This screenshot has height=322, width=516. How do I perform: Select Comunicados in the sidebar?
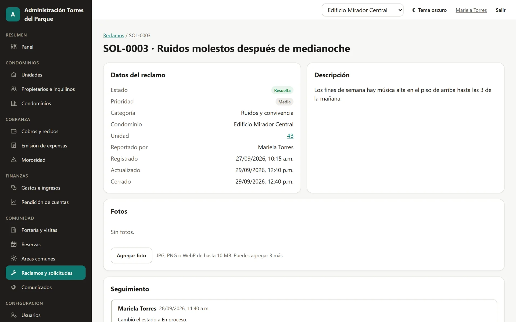(x=46, y=287)
